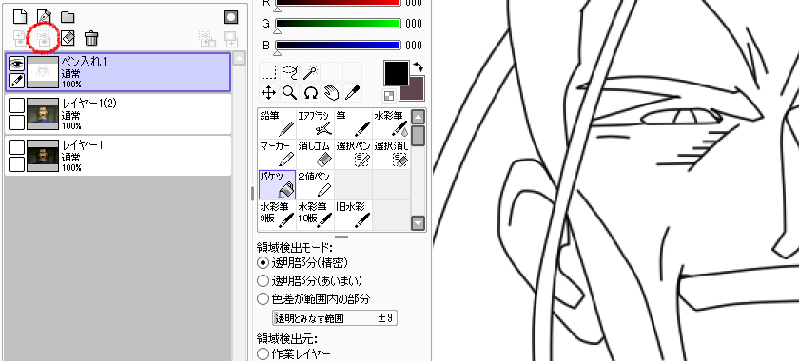Swap foreground and background colors arrow
This screenshot has width=799, height=361.
pyautogui.click(x=419, y=67)
